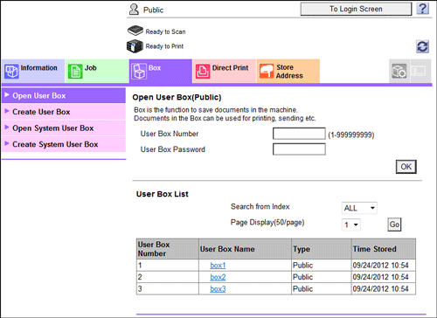
Task: Open the Open System User Box menu item
Action: coord(64,128)
